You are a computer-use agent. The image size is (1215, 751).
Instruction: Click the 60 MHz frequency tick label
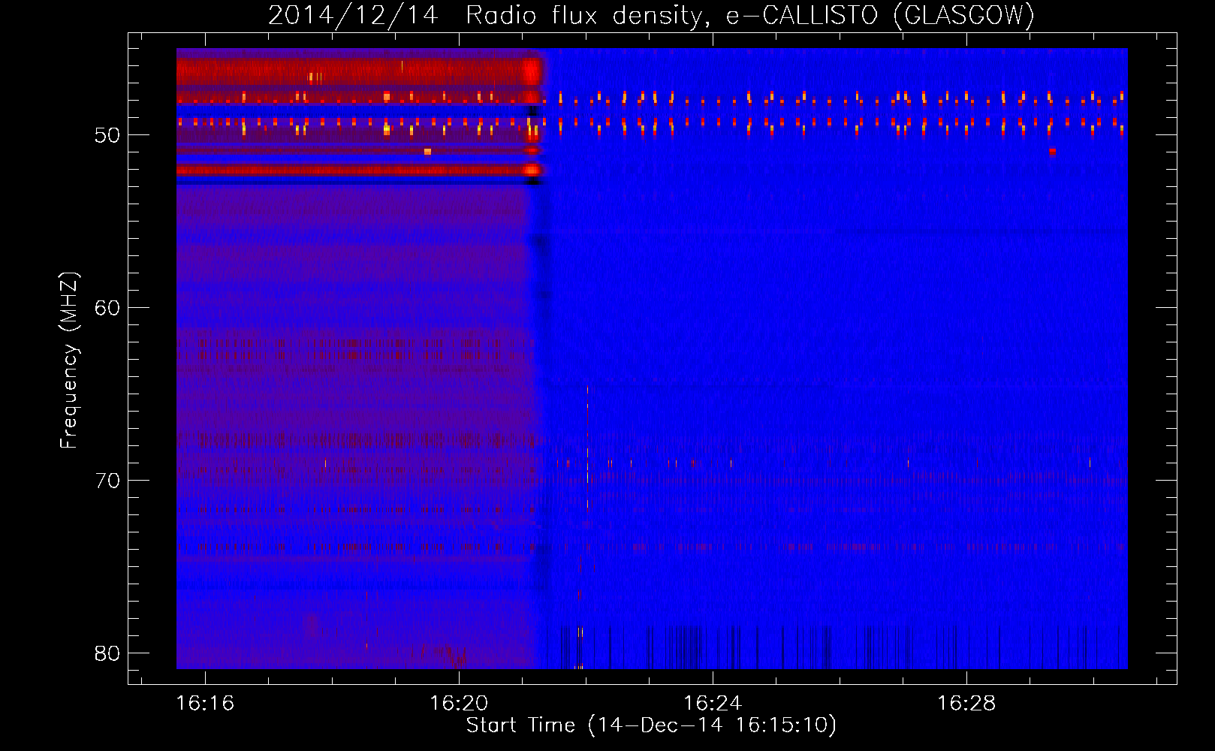pyautogui.click(x=107, y=308)
